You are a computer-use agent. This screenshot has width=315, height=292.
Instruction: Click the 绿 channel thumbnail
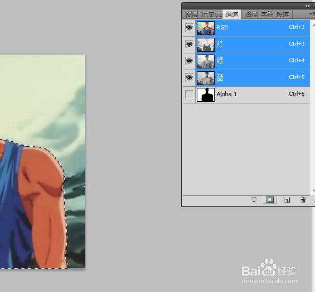[x=206, y=61]
